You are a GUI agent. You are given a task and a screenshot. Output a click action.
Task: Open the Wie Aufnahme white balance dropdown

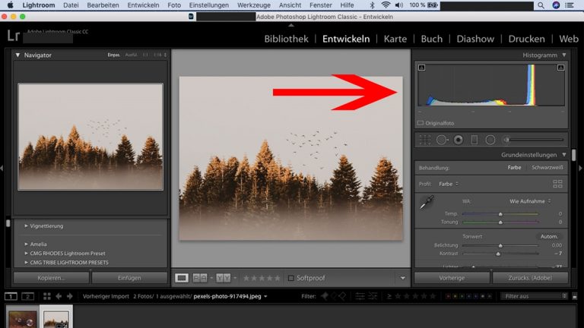tap(529, 201)
